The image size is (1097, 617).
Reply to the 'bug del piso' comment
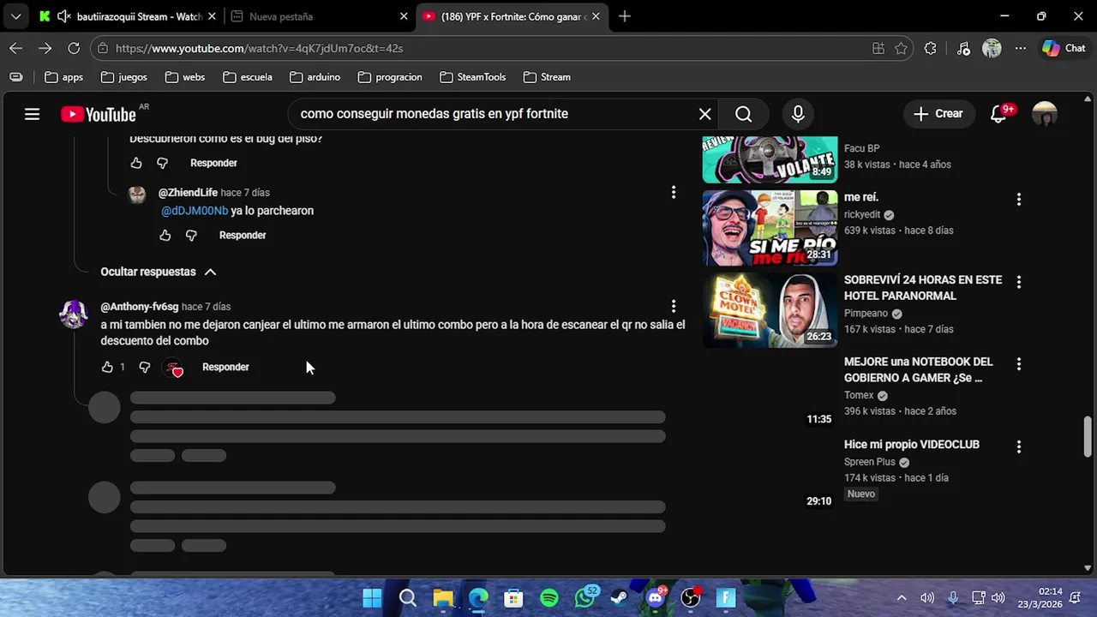click(213, 163)
